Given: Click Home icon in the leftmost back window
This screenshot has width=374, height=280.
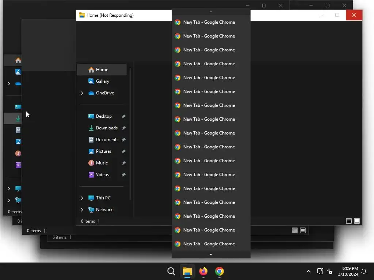Looking at the screenshot, I should tap(18, 61).
